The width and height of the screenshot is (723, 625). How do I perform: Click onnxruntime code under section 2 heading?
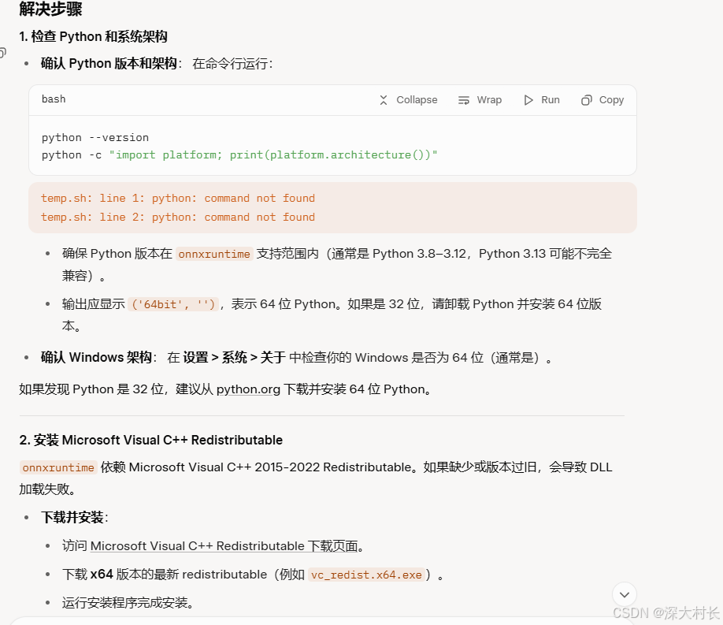(x=58, y=467)
